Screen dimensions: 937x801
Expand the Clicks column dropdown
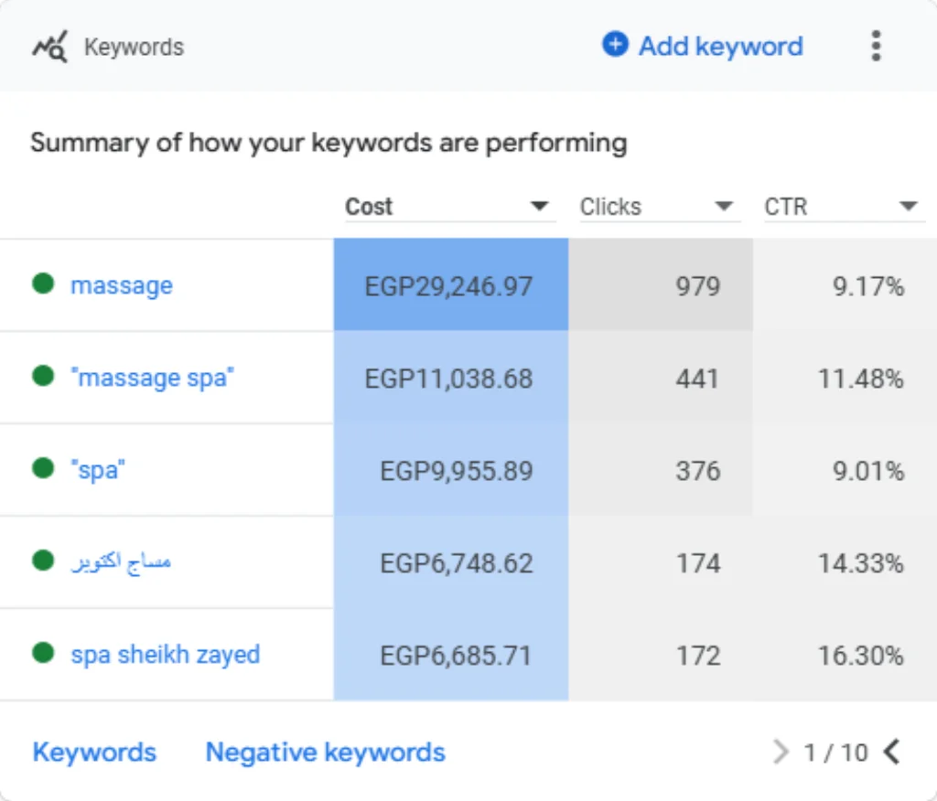tap(724, 206)
